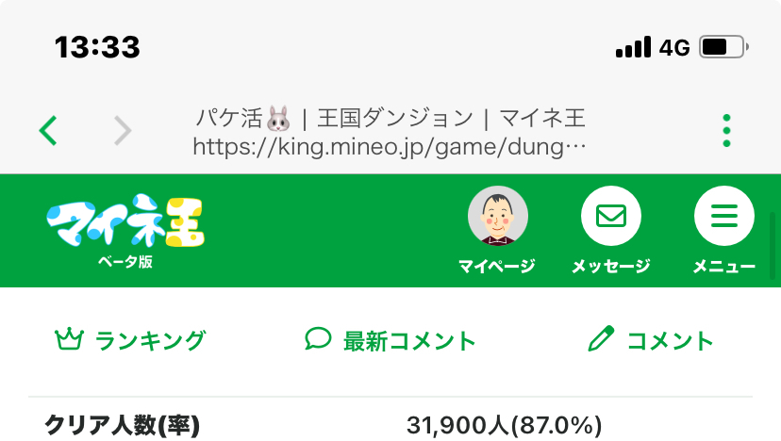Screen dimensions: 781x441
Task: Tap the コメント text next to the pencil
Action: pos(670,341)
